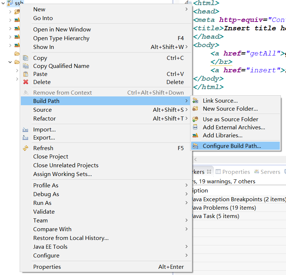This screenshot has width=286, height=275.
Task: Click the Refresh arrows icon
Action: (26, 148)
